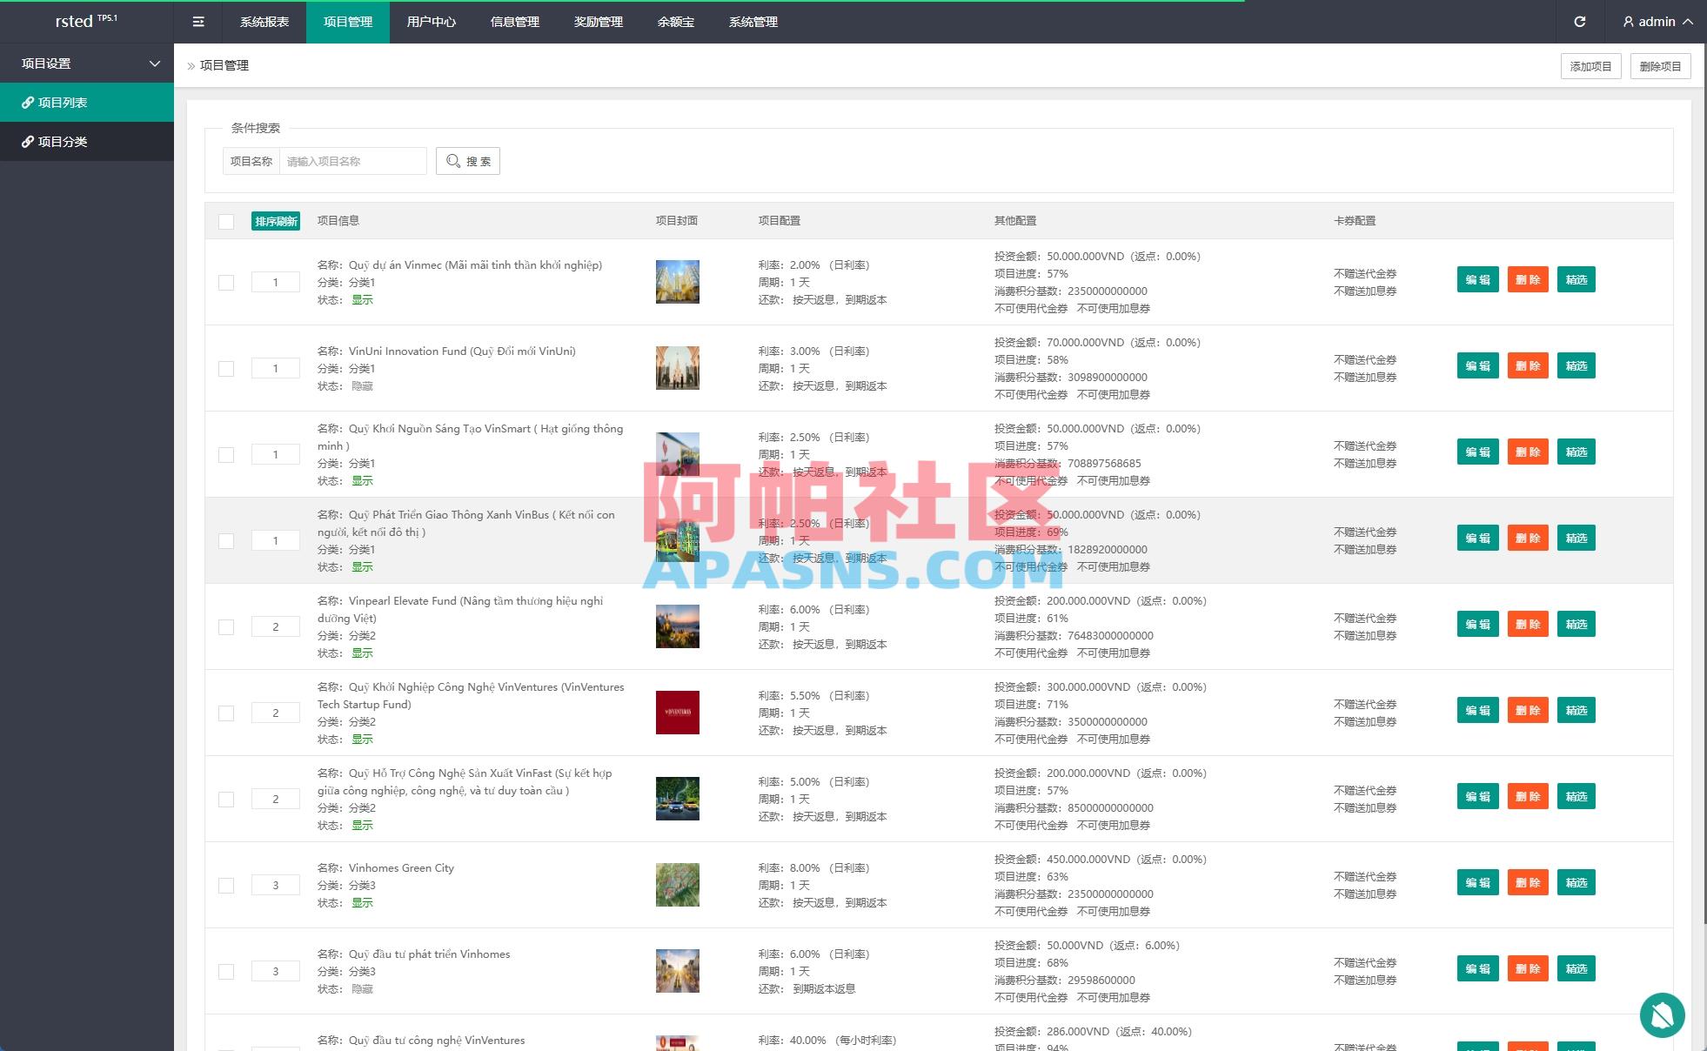Click the 添加项目 button
Viewport: 1707px width, 1051px height.
click(x=1590, y=65)
